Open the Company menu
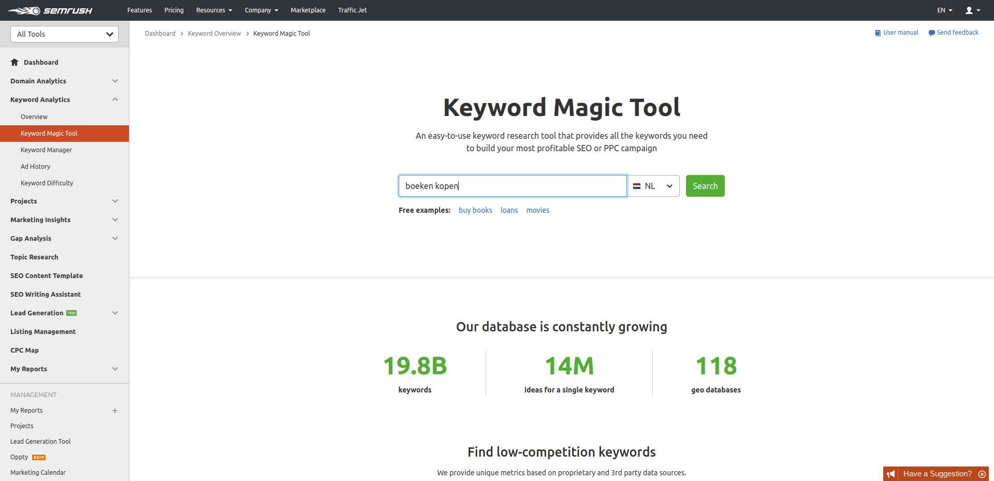 pyautogui.click(x=261, y=10)
